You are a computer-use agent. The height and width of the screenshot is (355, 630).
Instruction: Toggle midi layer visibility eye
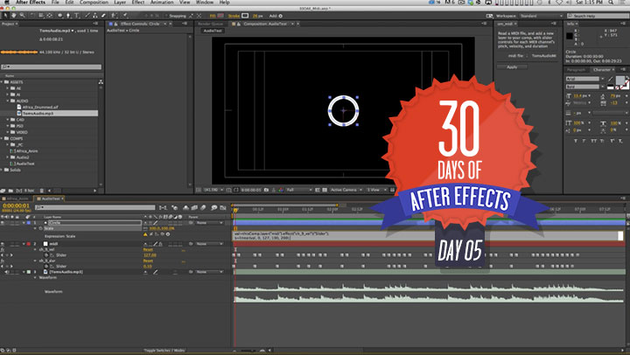[3, 244]
